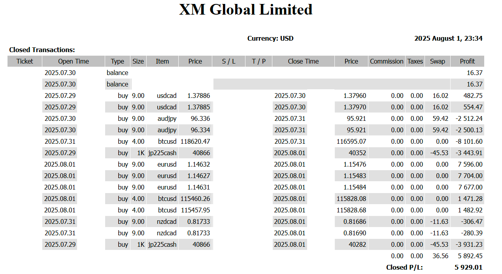Select the profit value 1 482.92

470,210
